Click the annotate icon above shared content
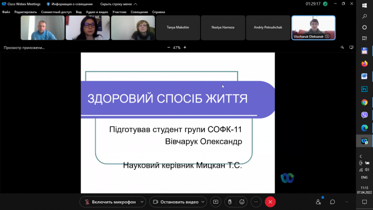 [342, 47]
